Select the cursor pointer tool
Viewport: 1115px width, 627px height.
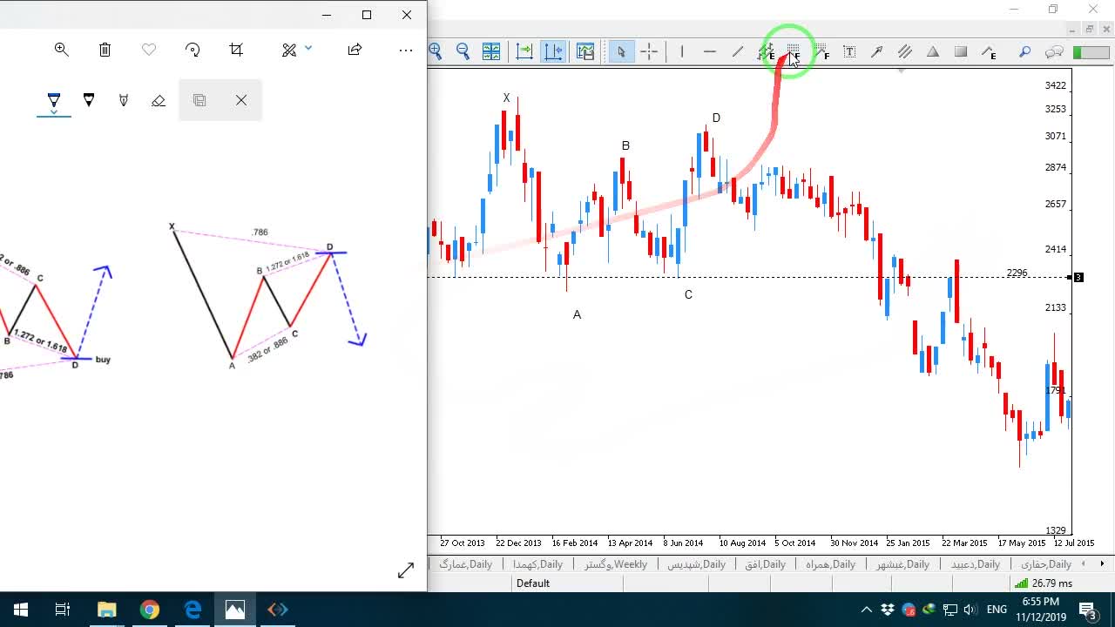621,51
